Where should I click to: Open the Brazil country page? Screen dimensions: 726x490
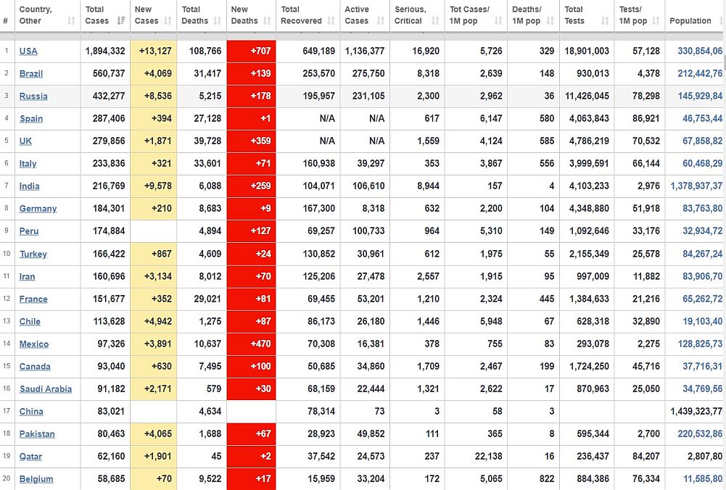[x=31, y=74]
